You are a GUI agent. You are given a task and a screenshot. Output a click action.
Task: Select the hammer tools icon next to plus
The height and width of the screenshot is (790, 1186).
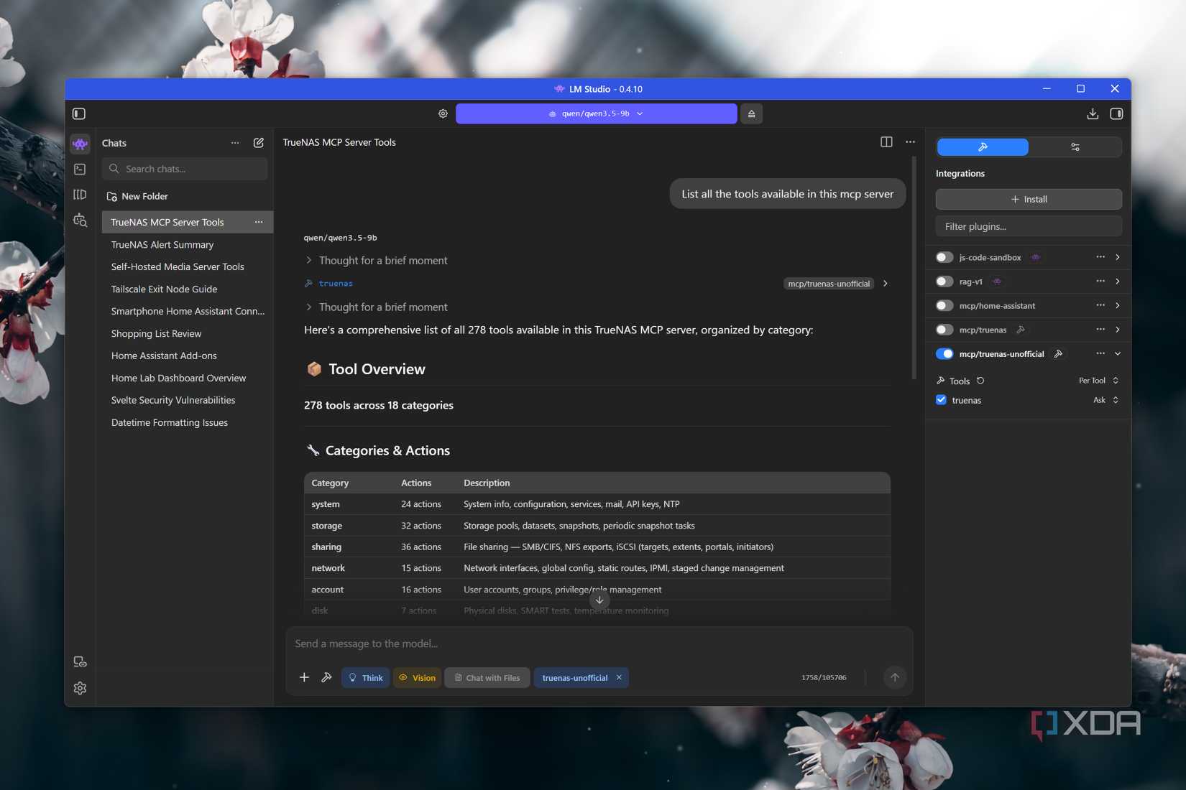pos(327,677)
